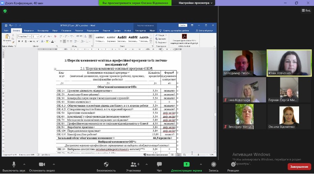314x174 pixels.
Task: Open the Acrobat tab in Word ribbon
Action: click(x=128, y=30)
